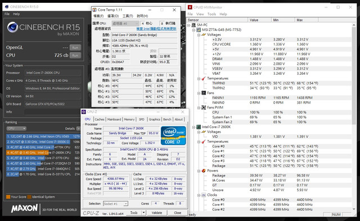The image size is (360, 221).
Task: Click the Sensor column header
Action: pyautogui.click(x=217, y=20)
